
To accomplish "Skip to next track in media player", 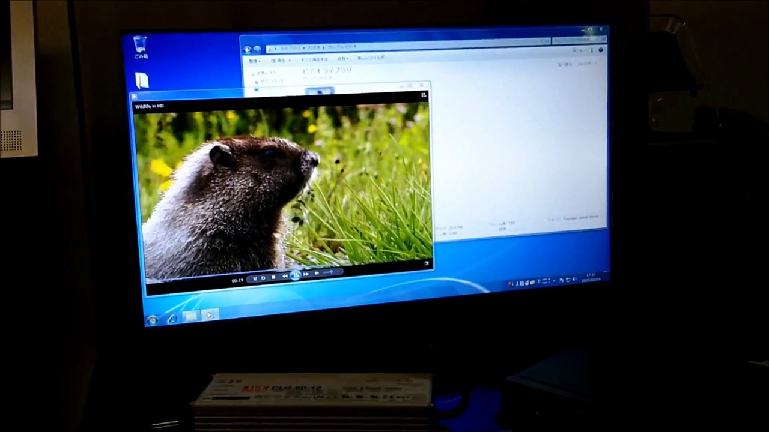I will [x=306, y=274].
